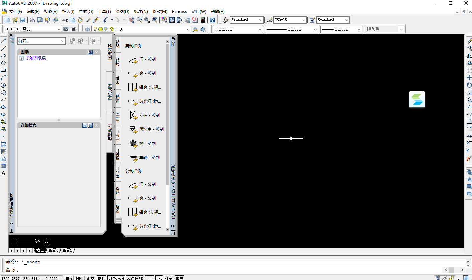Toggle 捕捉 snap mode in status bar
The image size is (472, 280).
[69, 278]
